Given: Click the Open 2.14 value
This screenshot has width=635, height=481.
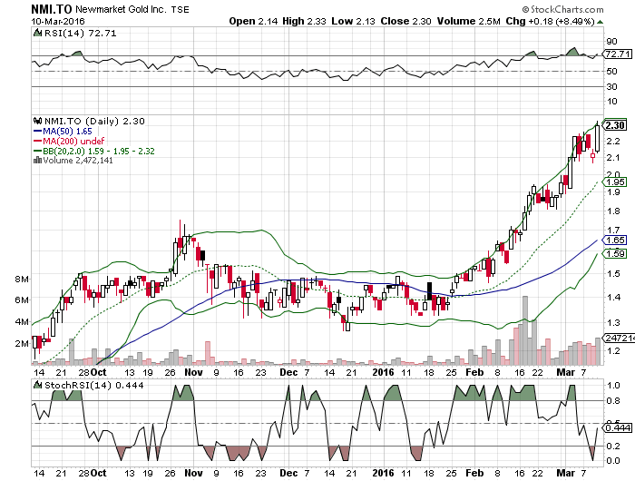Looking at the screenshot, I should [253, 21].
